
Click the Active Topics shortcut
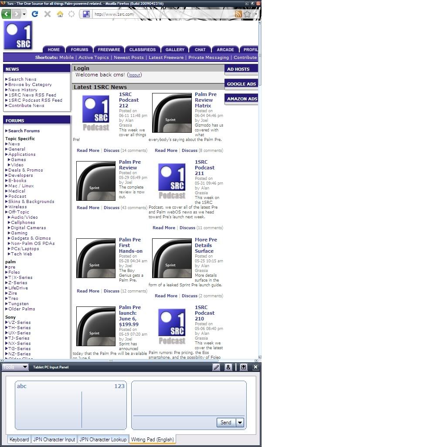(x=94, y=57)
